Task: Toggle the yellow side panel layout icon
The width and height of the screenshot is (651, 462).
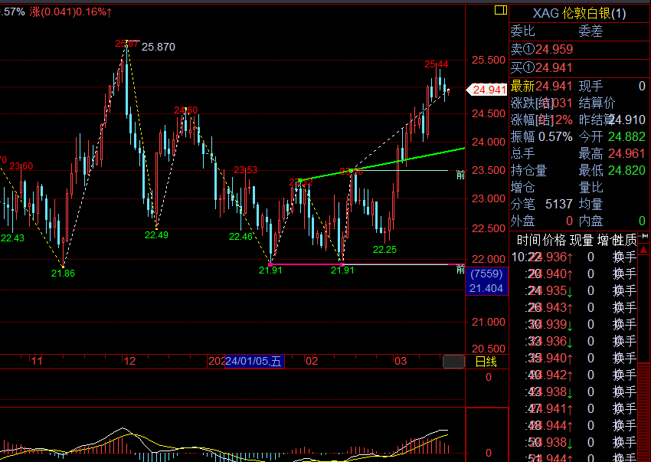Action: tap(501, 10)
